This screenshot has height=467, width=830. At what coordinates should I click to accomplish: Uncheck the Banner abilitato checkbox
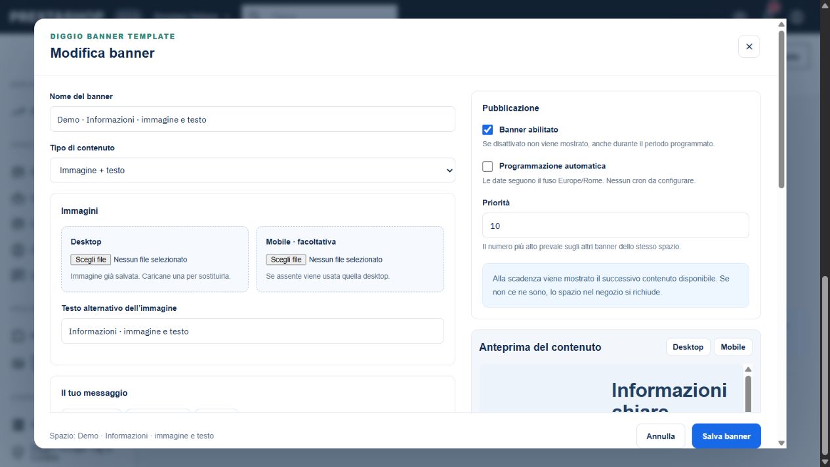pos(488,130)
